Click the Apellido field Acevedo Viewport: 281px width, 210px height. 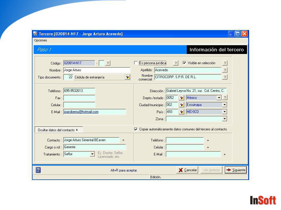coord(188,70)
